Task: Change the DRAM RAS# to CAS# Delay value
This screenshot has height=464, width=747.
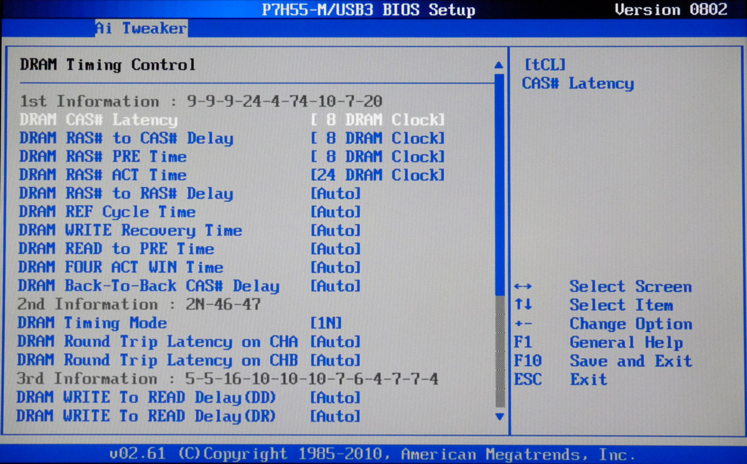Action: 378,138
